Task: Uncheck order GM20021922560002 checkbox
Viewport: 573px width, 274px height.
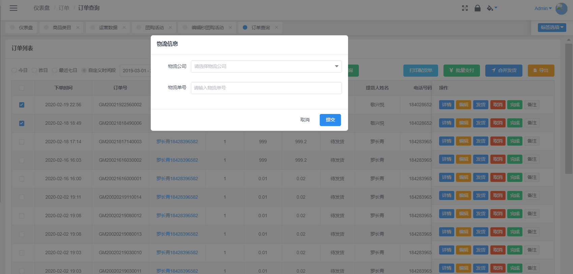Action: pyautogui.click(x=22, y=105)
